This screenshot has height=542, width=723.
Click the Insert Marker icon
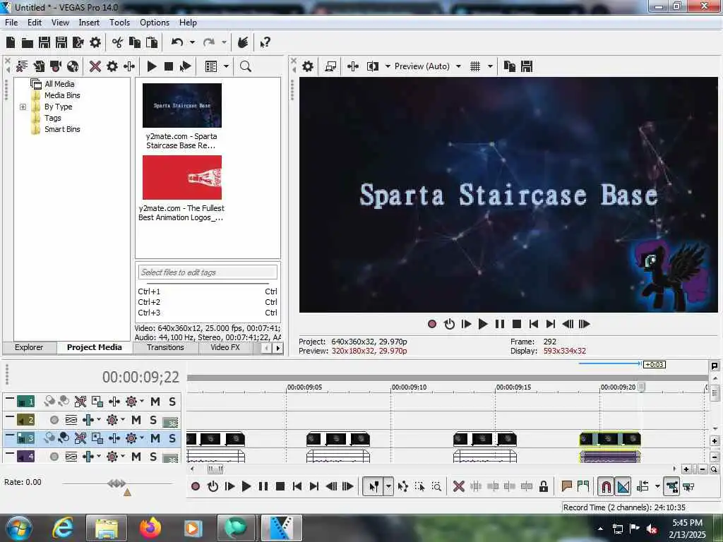(x=567, y=486)
